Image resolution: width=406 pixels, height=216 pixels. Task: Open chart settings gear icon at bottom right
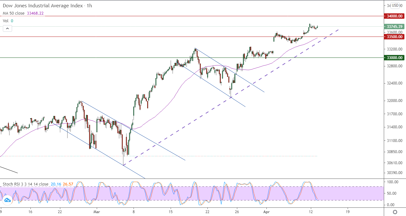(395, 212)
